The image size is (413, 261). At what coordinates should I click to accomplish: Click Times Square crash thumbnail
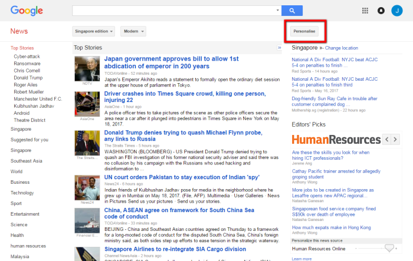87,104
